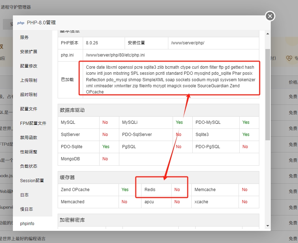This screenshot has width=298, height=243.
Task: Click the No value beside Redis
Action: pyautogui.click(x=177, y=190)
